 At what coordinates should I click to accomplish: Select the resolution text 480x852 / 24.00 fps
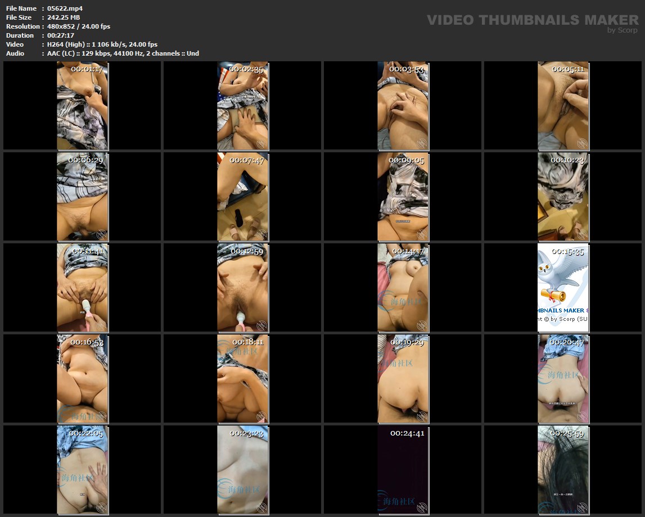coord(79,26)
